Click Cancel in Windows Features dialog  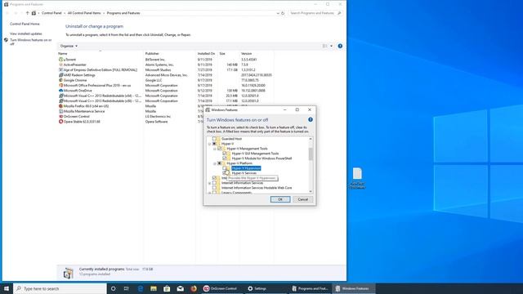click(x=303, y=199)
